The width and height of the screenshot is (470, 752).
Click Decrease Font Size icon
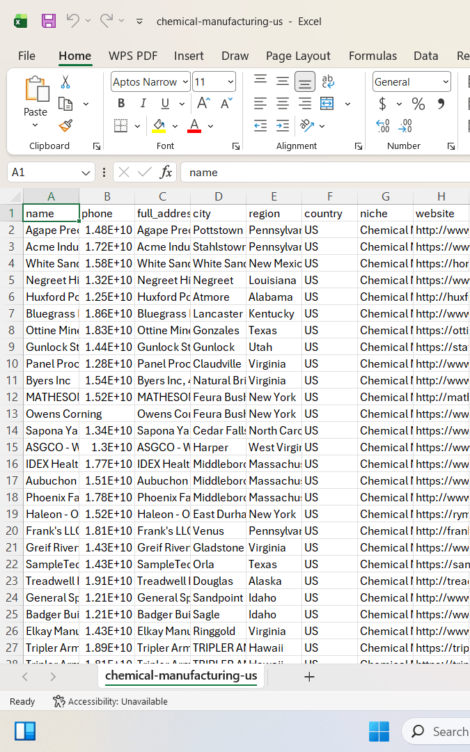coord(226,103)
